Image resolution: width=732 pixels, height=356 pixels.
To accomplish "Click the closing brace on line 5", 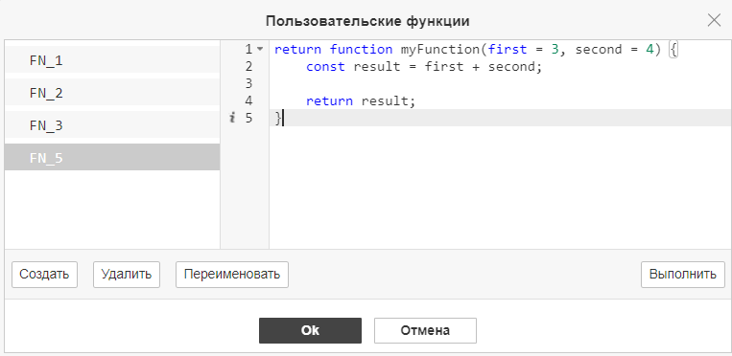I will [278, 119].
